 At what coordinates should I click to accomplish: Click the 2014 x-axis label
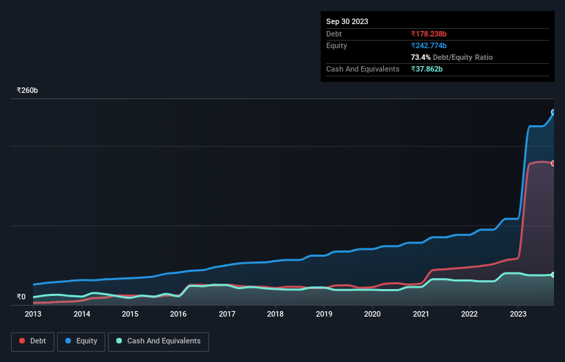click(x=82, y=314)
